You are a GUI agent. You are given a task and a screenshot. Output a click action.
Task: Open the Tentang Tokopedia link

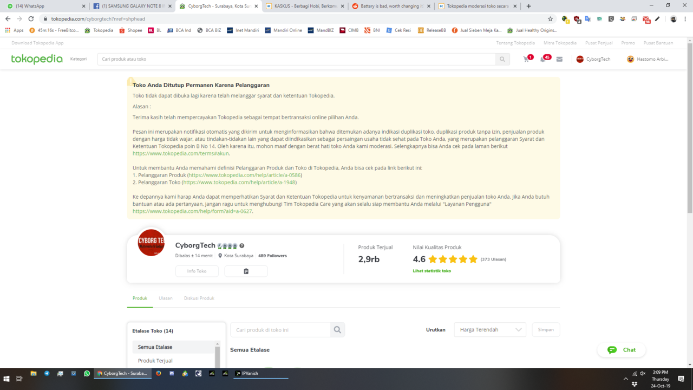(x=515, y=43)
